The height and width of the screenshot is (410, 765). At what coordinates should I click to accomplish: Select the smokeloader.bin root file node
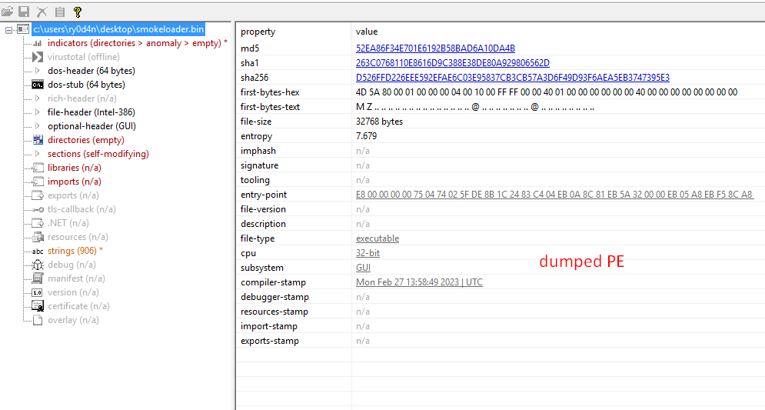[x=118, y=29]
